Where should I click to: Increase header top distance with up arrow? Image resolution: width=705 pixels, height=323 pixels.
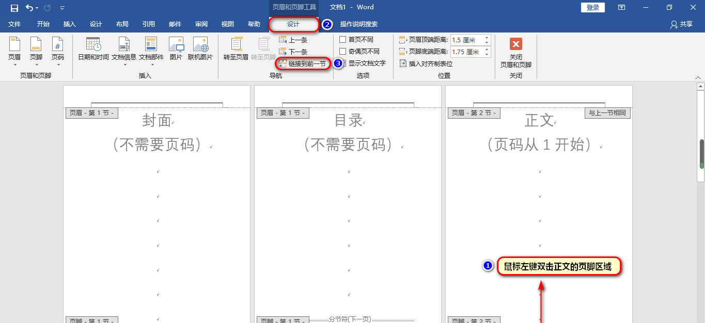(x=487, y=38)
